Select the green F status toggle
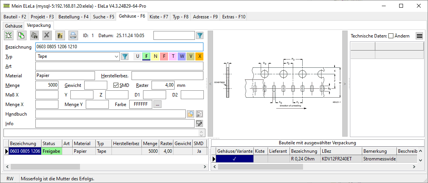Image resolution: width=428 pixels, height=183 pixels. [x=146, y=57]
